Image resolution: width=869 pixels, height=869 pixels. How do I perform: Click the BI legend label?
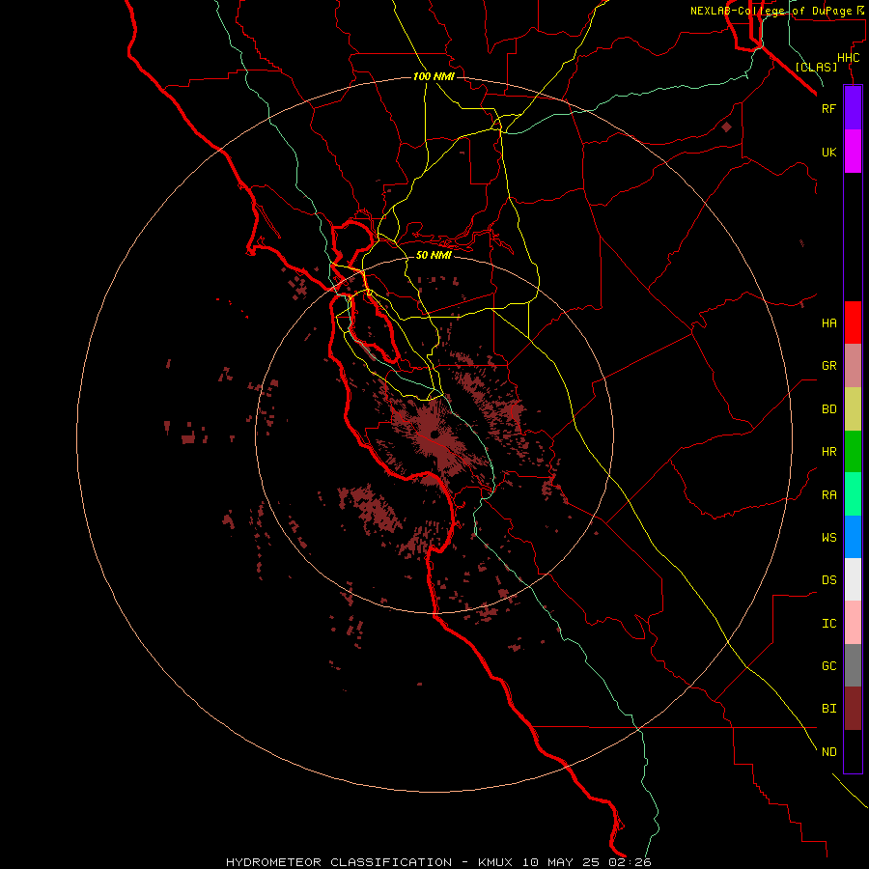828,709
